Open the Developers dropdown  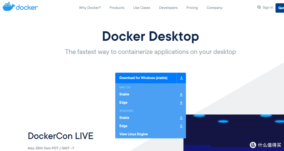coord(168,8)
